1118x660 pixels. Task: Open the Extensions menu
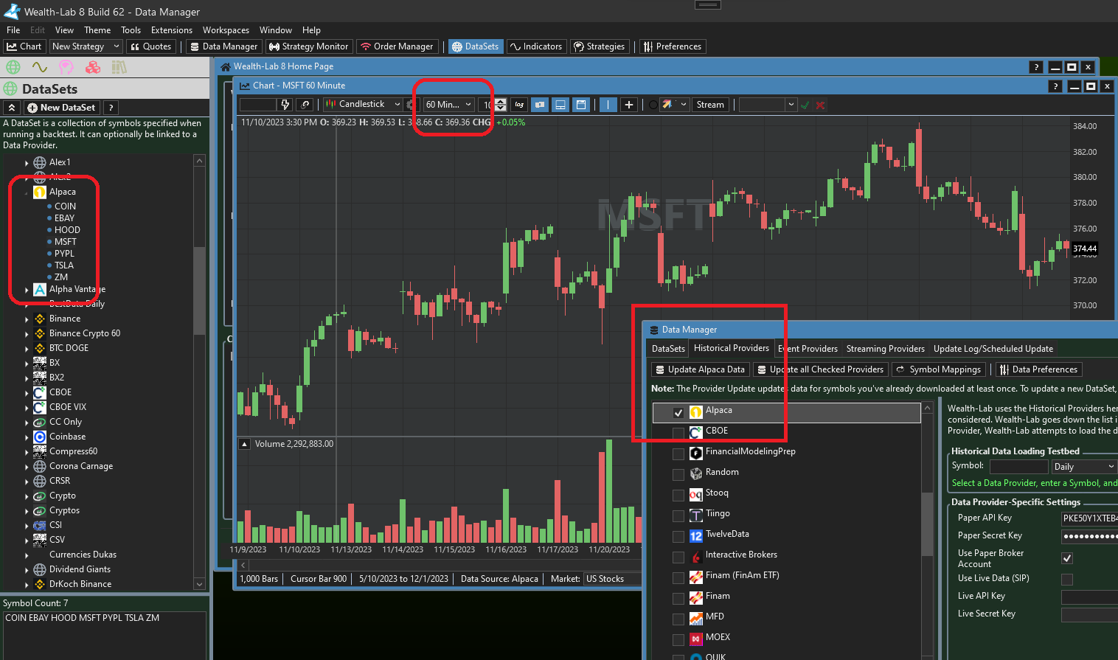tap(171, 30)
